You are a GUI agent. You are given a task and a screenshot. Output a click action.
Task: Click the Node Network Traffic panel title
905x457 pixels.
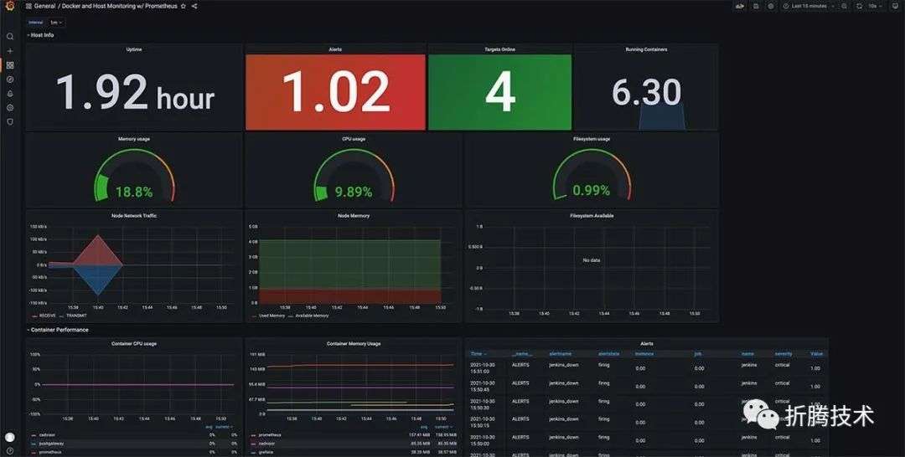coord(134,216)
